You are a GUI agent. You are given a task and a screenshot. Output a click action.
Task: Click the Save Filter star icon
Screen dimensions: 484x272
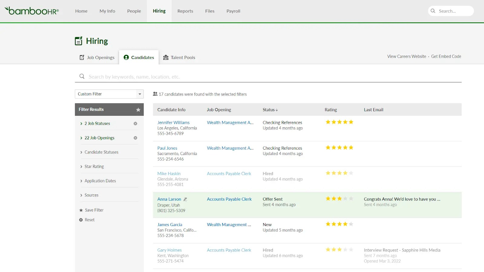coord(81,210)
